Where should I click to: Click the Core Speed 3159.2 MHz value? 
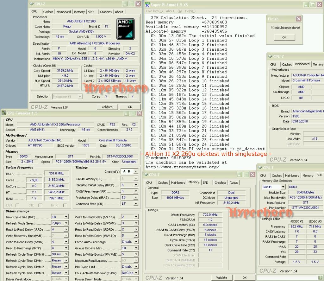coord(65,71)
